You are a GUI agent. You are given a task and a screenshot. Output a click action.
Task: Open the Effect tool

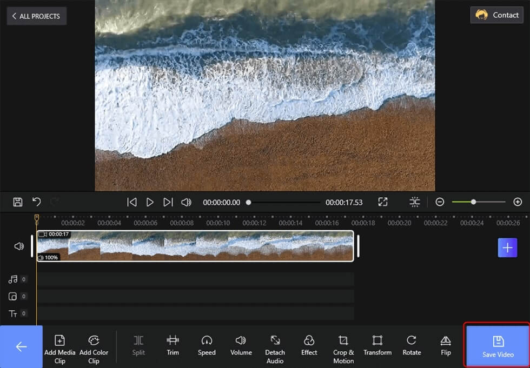click(x=309, y=345)
